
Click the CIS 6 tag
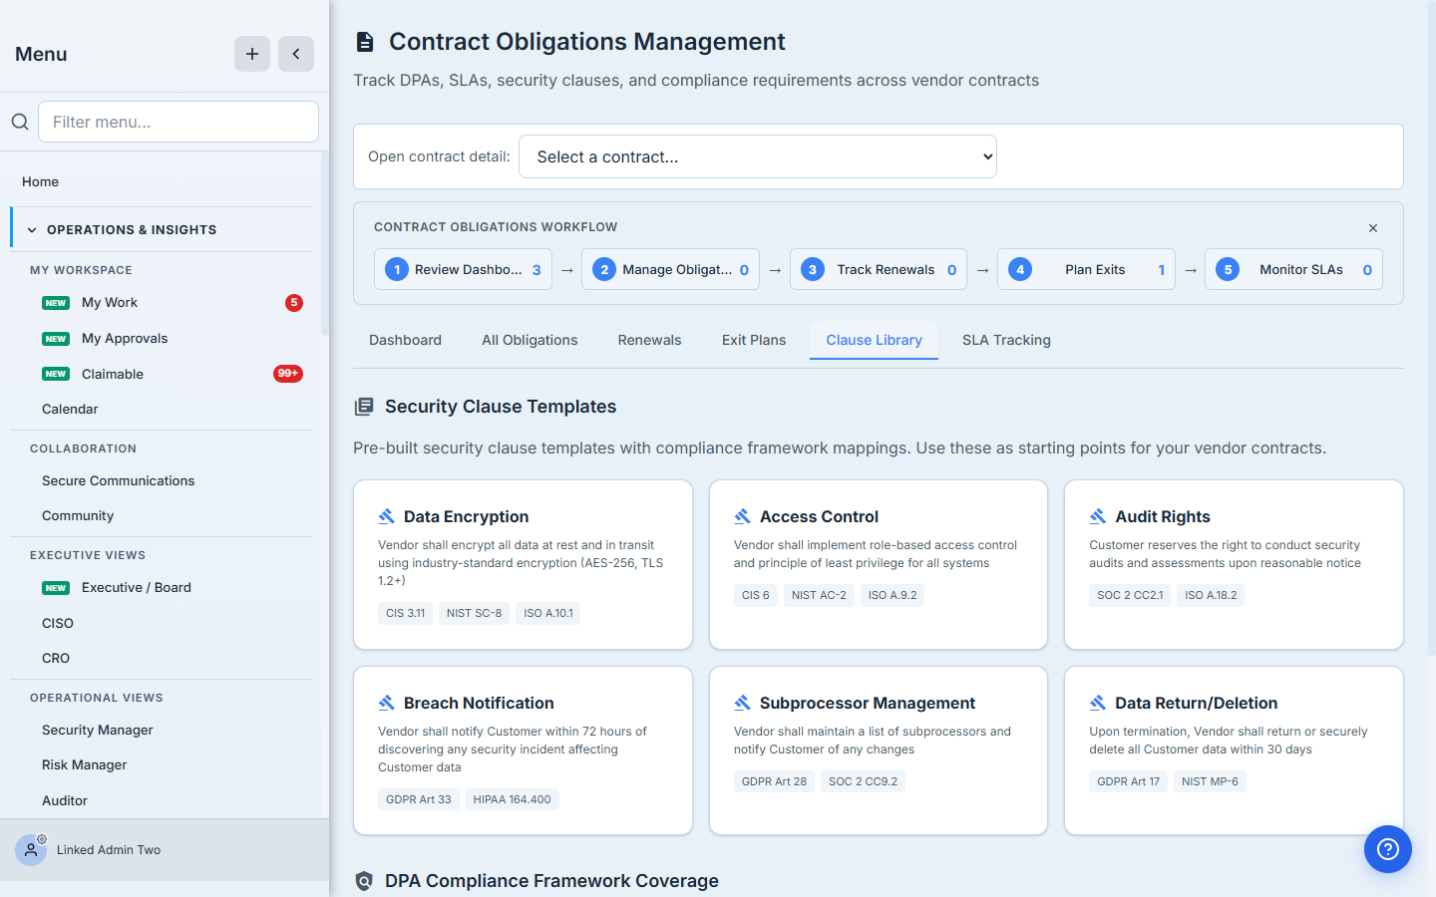(755, 595)
